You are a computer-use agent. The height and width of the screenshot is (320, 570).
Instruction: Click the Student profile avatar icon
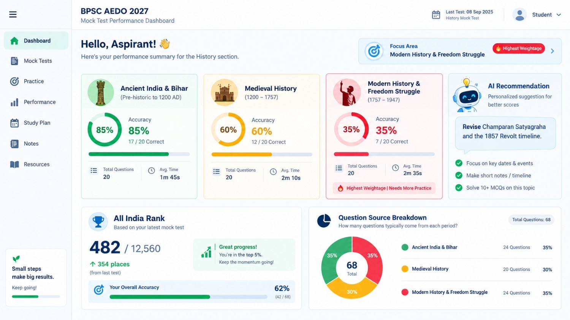(x=519, y=15)
